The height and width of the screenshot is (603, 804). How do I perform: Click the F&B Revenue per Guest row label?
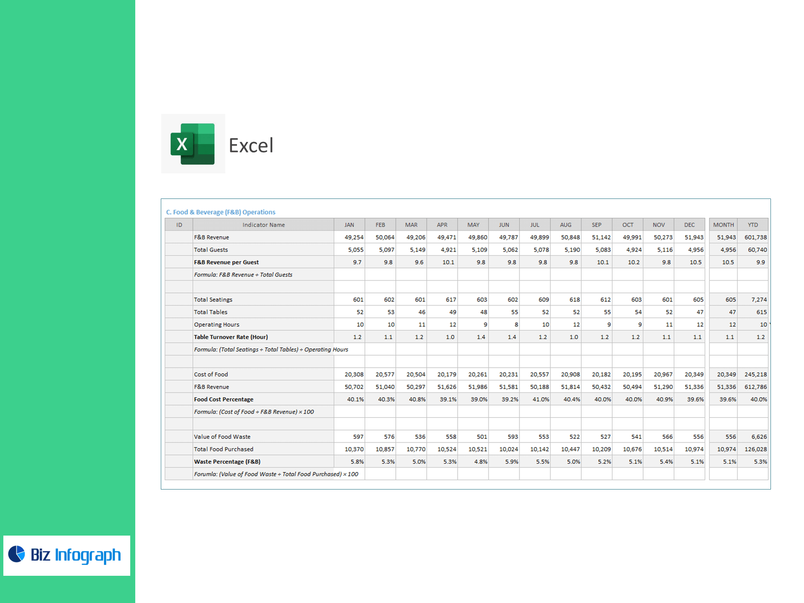pyautogui.click(x=226, y=262)
